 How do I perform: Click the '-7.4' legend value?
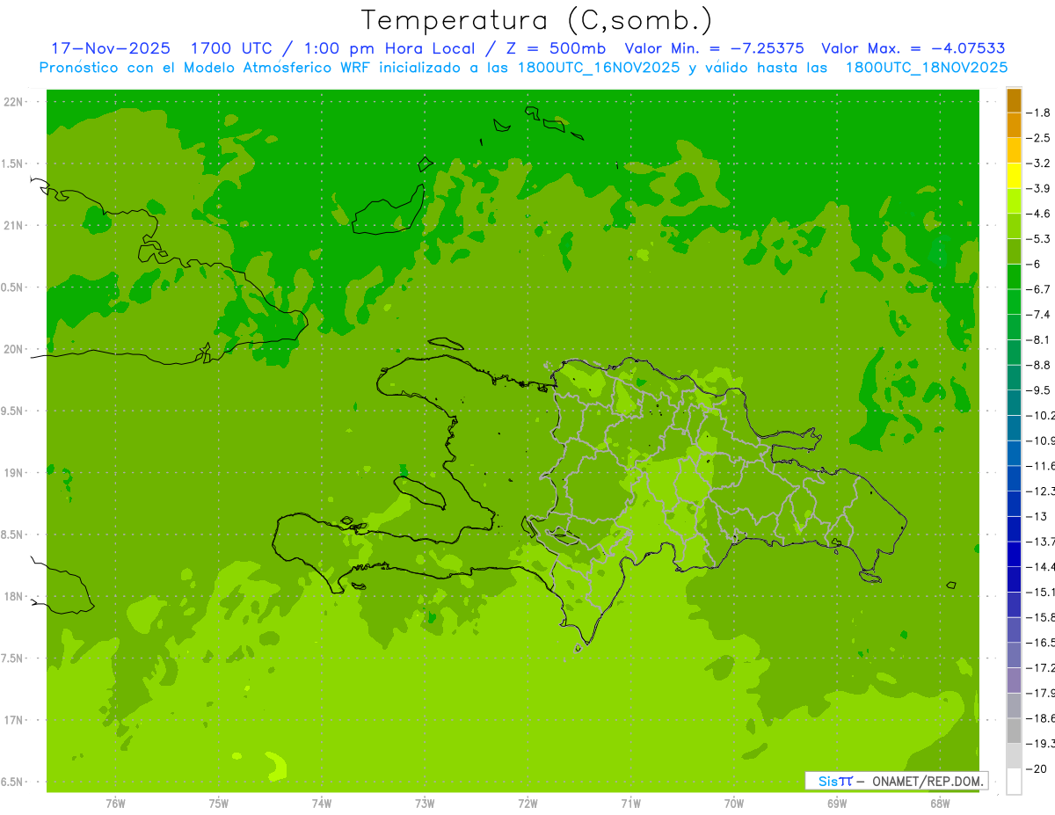coord(1040,315)
